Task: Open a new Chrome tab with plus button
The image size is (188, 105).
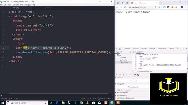Action: coord(162,3)
